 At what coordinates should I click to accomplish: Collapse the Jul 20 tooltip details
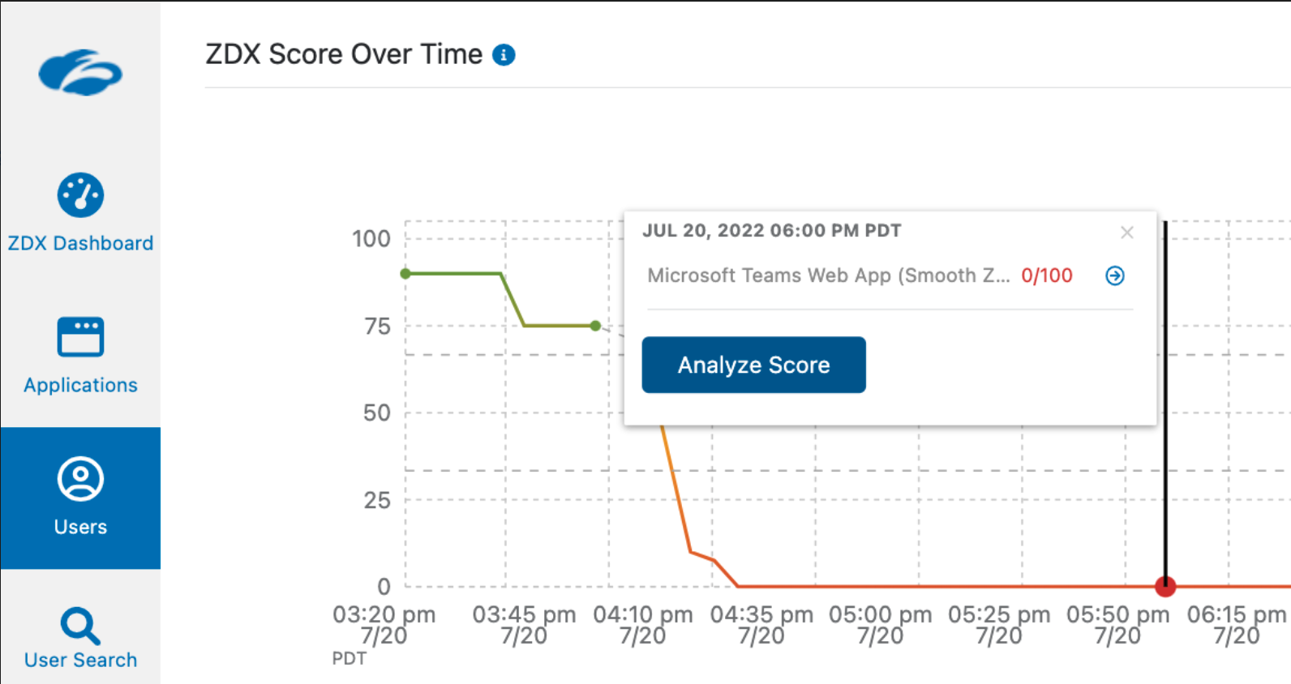(x=1126, y=233)
